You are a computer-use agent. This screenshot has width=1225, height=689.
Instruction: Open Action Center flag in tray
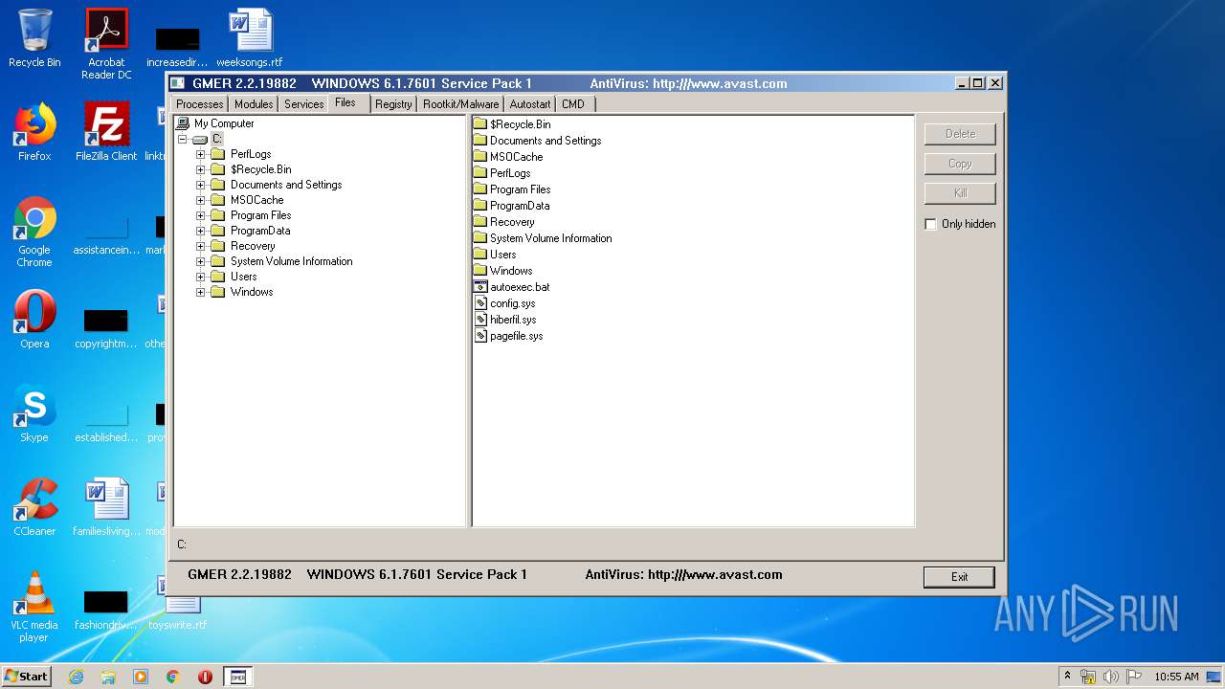tap(1134, 677)
